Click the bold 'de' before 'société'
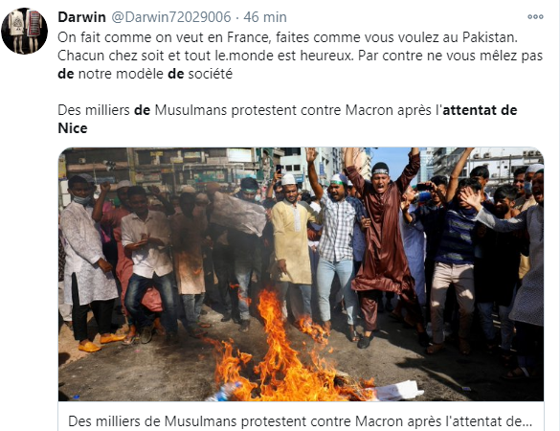The width and height of the screenshot is (560, 431). click(176, 74)
